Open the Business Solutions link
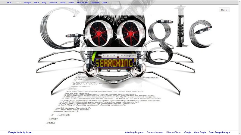Screen dimensions: 241x135 click(x=155, y=132)
